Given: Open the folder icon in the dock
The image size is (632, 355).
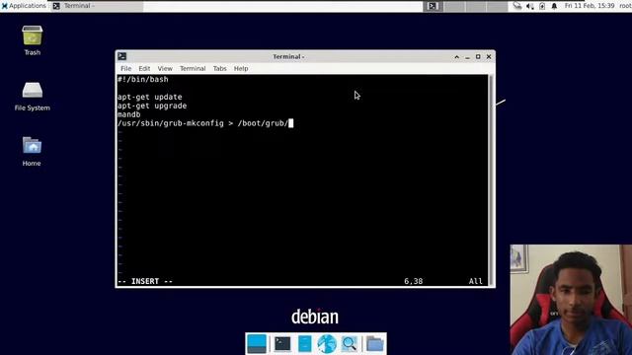Looking at the screenshot, I should tap(375, 344).
